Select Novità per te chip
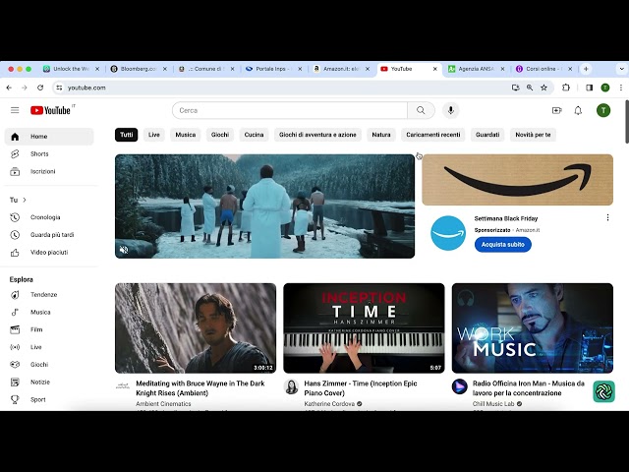 [x=533, y=135]
